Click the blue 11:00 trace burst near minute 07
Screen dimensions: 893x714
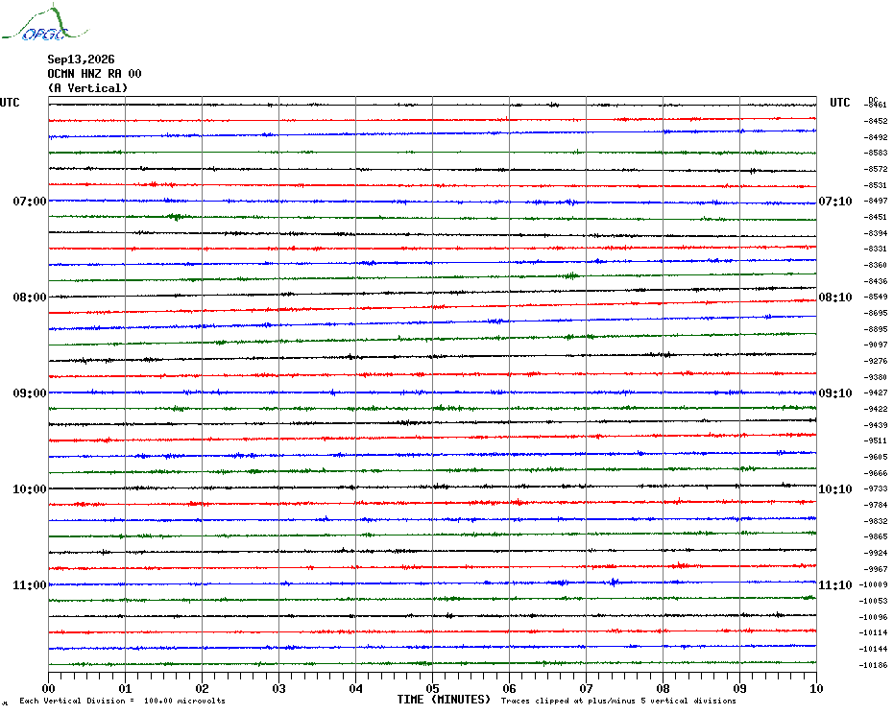613,582
